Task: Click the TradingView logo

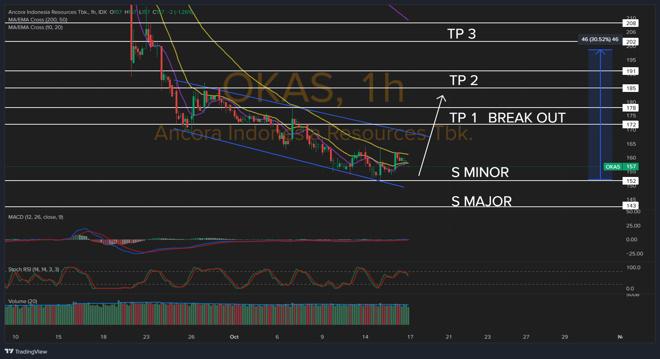Action: (x=26, y=351)
